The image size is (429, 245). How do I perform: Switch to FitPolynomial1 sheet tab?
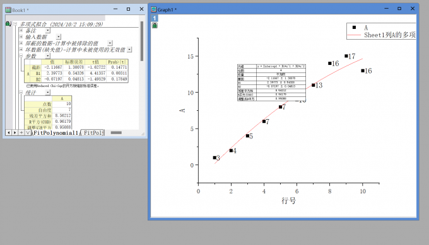click(56, 133)
